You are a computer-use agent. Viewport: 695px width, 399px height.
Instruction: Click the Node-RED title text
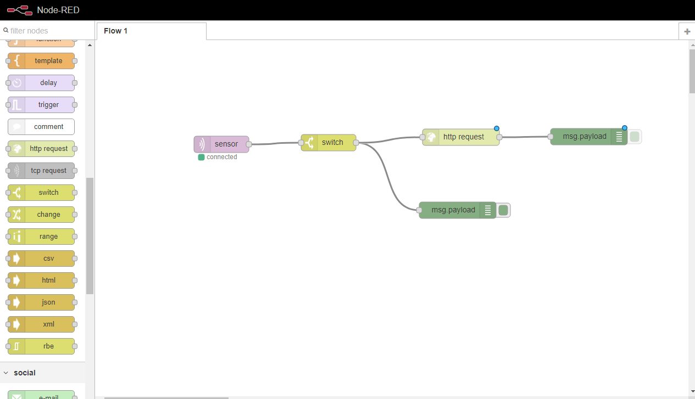point(58,10)
